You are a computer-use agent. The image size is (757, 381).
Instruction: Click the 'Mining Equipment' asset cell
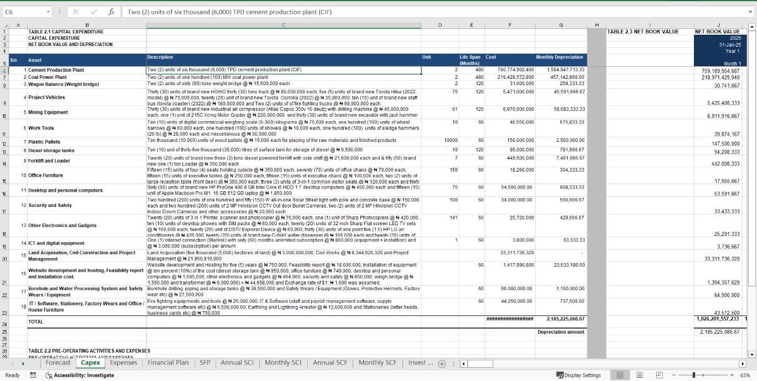click(x=86, y=112)
